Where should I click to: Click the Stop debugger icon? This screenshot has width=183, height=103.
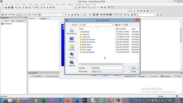[x=105, y=7]
